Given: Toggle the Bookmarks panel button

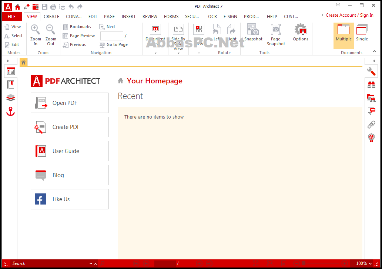Looking at the screenshot, I should click(x=77, y=27).
